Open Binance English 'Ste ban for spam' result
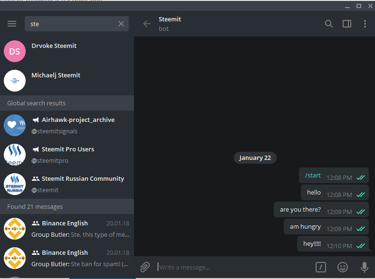Screen dimensions: 375x279 click(x=67, y=258)
